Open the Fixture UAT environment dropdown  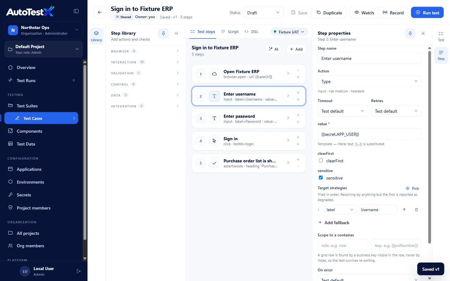(x=289, y=32)
